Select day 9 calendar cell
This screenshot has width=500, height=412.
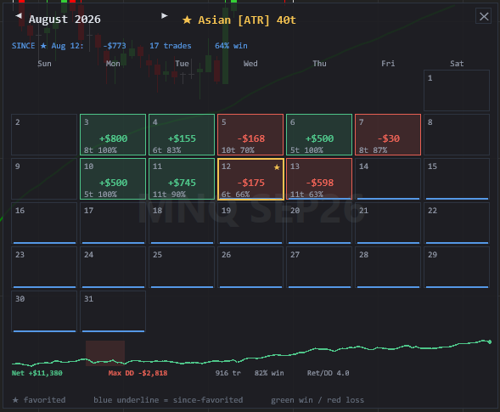pos(44,178)
